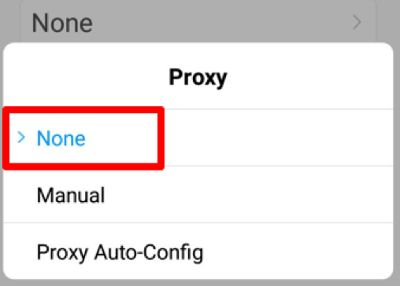Click the blank space right of Manual
This screenshot has height=286, width=400.
point(250,195)
